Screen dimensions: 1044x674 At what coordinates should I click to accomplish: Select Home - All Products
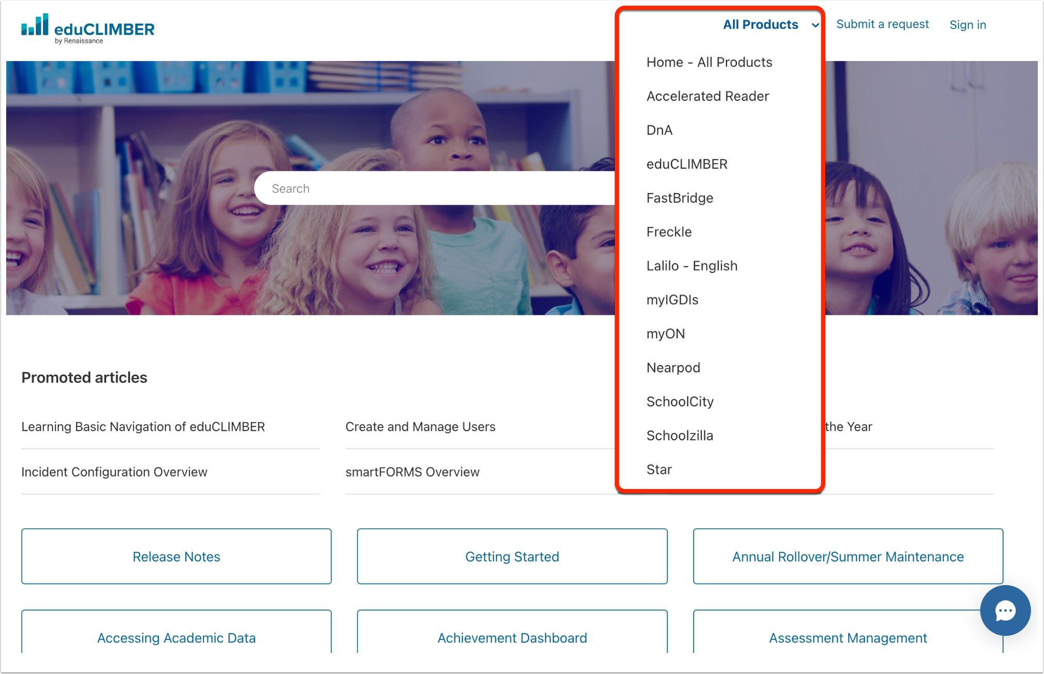point(709,62)
